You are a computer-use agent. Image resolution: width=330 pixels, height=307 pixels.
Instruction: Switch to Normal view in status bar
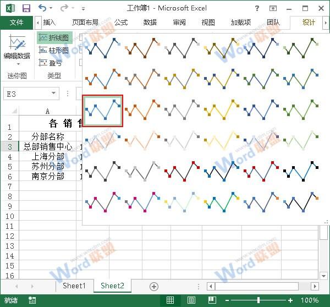click(170, 300)
